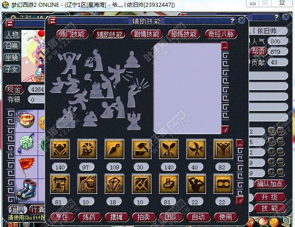Open help in the 辅助技能 window
Screen dimensions: 295x227
pos(232,21)
